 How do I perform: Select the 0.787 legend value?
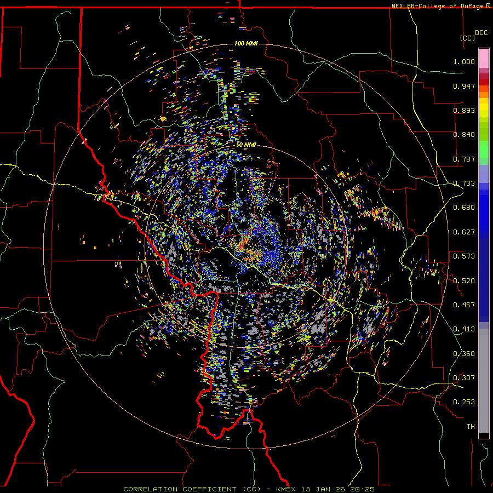464,159
